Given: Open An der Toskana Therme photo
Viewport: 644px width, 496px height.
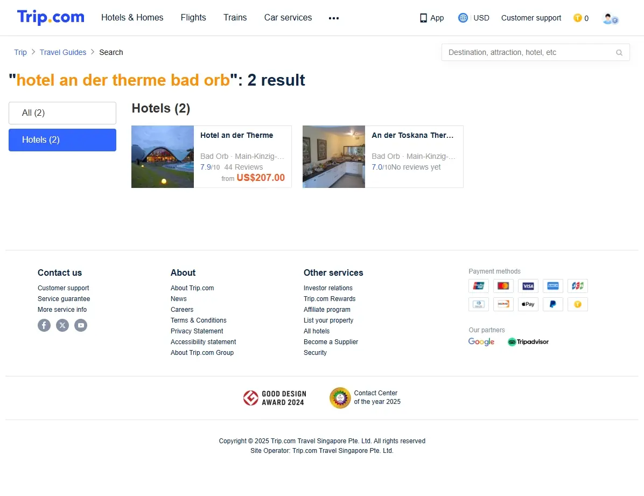Looking at the screenshot, I should [x=333, y=157].
